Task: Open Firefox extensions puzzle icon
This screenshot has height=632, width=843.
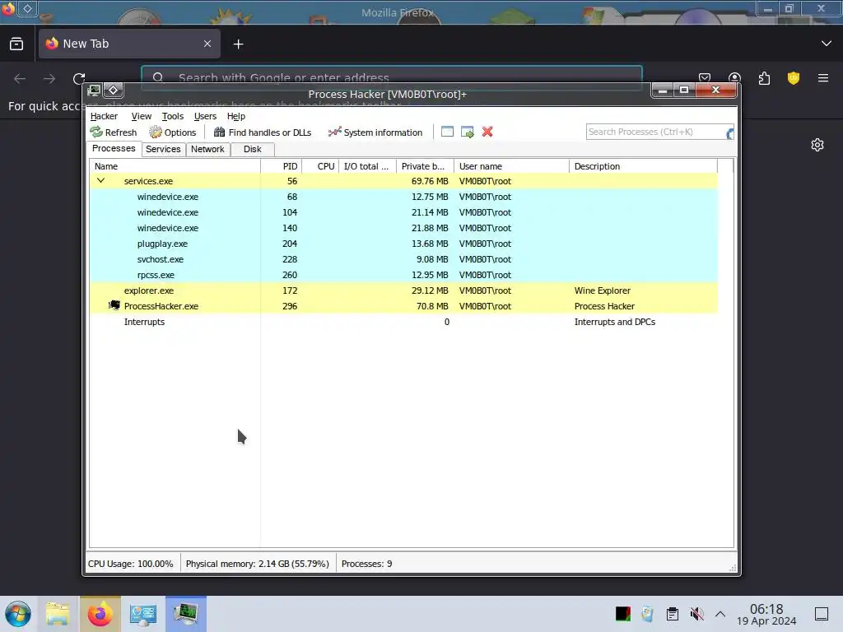Action: [x=764, y=78]
